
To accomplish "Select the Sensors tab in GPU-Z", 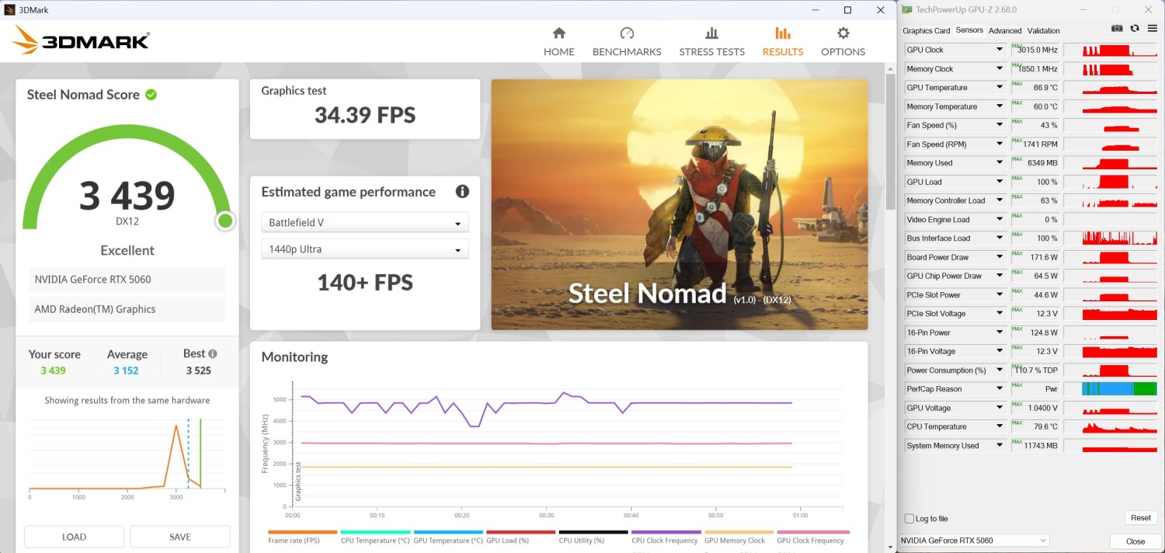I will (969, 30).
